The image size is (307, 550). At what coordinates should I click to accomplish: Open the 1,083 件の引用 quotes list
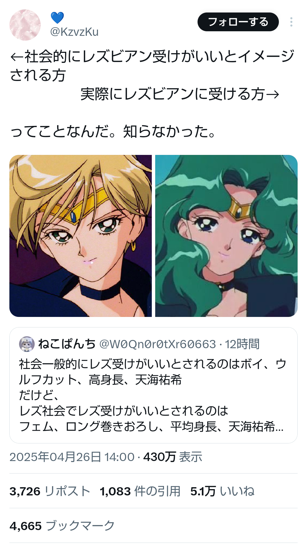click(x=140, y=491)
